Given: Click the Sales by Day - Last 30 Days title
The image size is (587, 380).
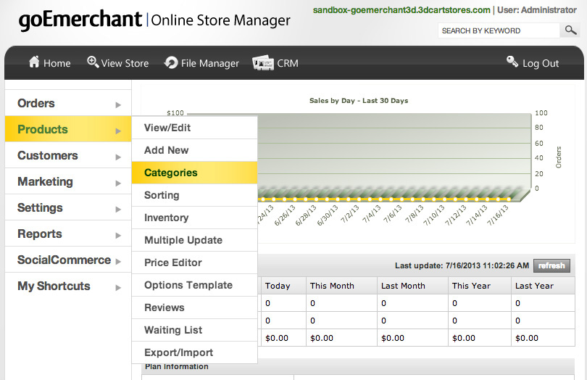Looking at the screenshot, I should pyautogui.click(x=359, y=100).
